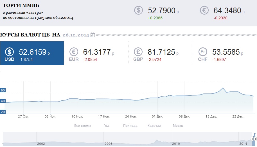Click the "10 Ноя." date label on the chart
Viewport: 257px width, 147px height.
[x=77, y=117]
